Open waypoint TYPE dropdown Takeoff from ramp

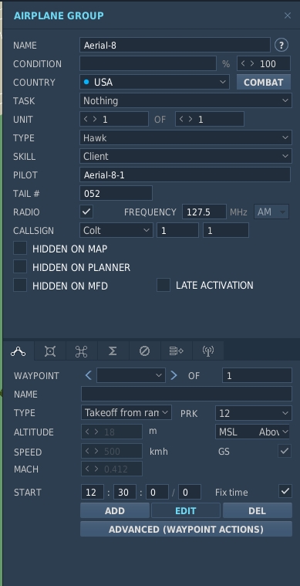tap(126, 412)
